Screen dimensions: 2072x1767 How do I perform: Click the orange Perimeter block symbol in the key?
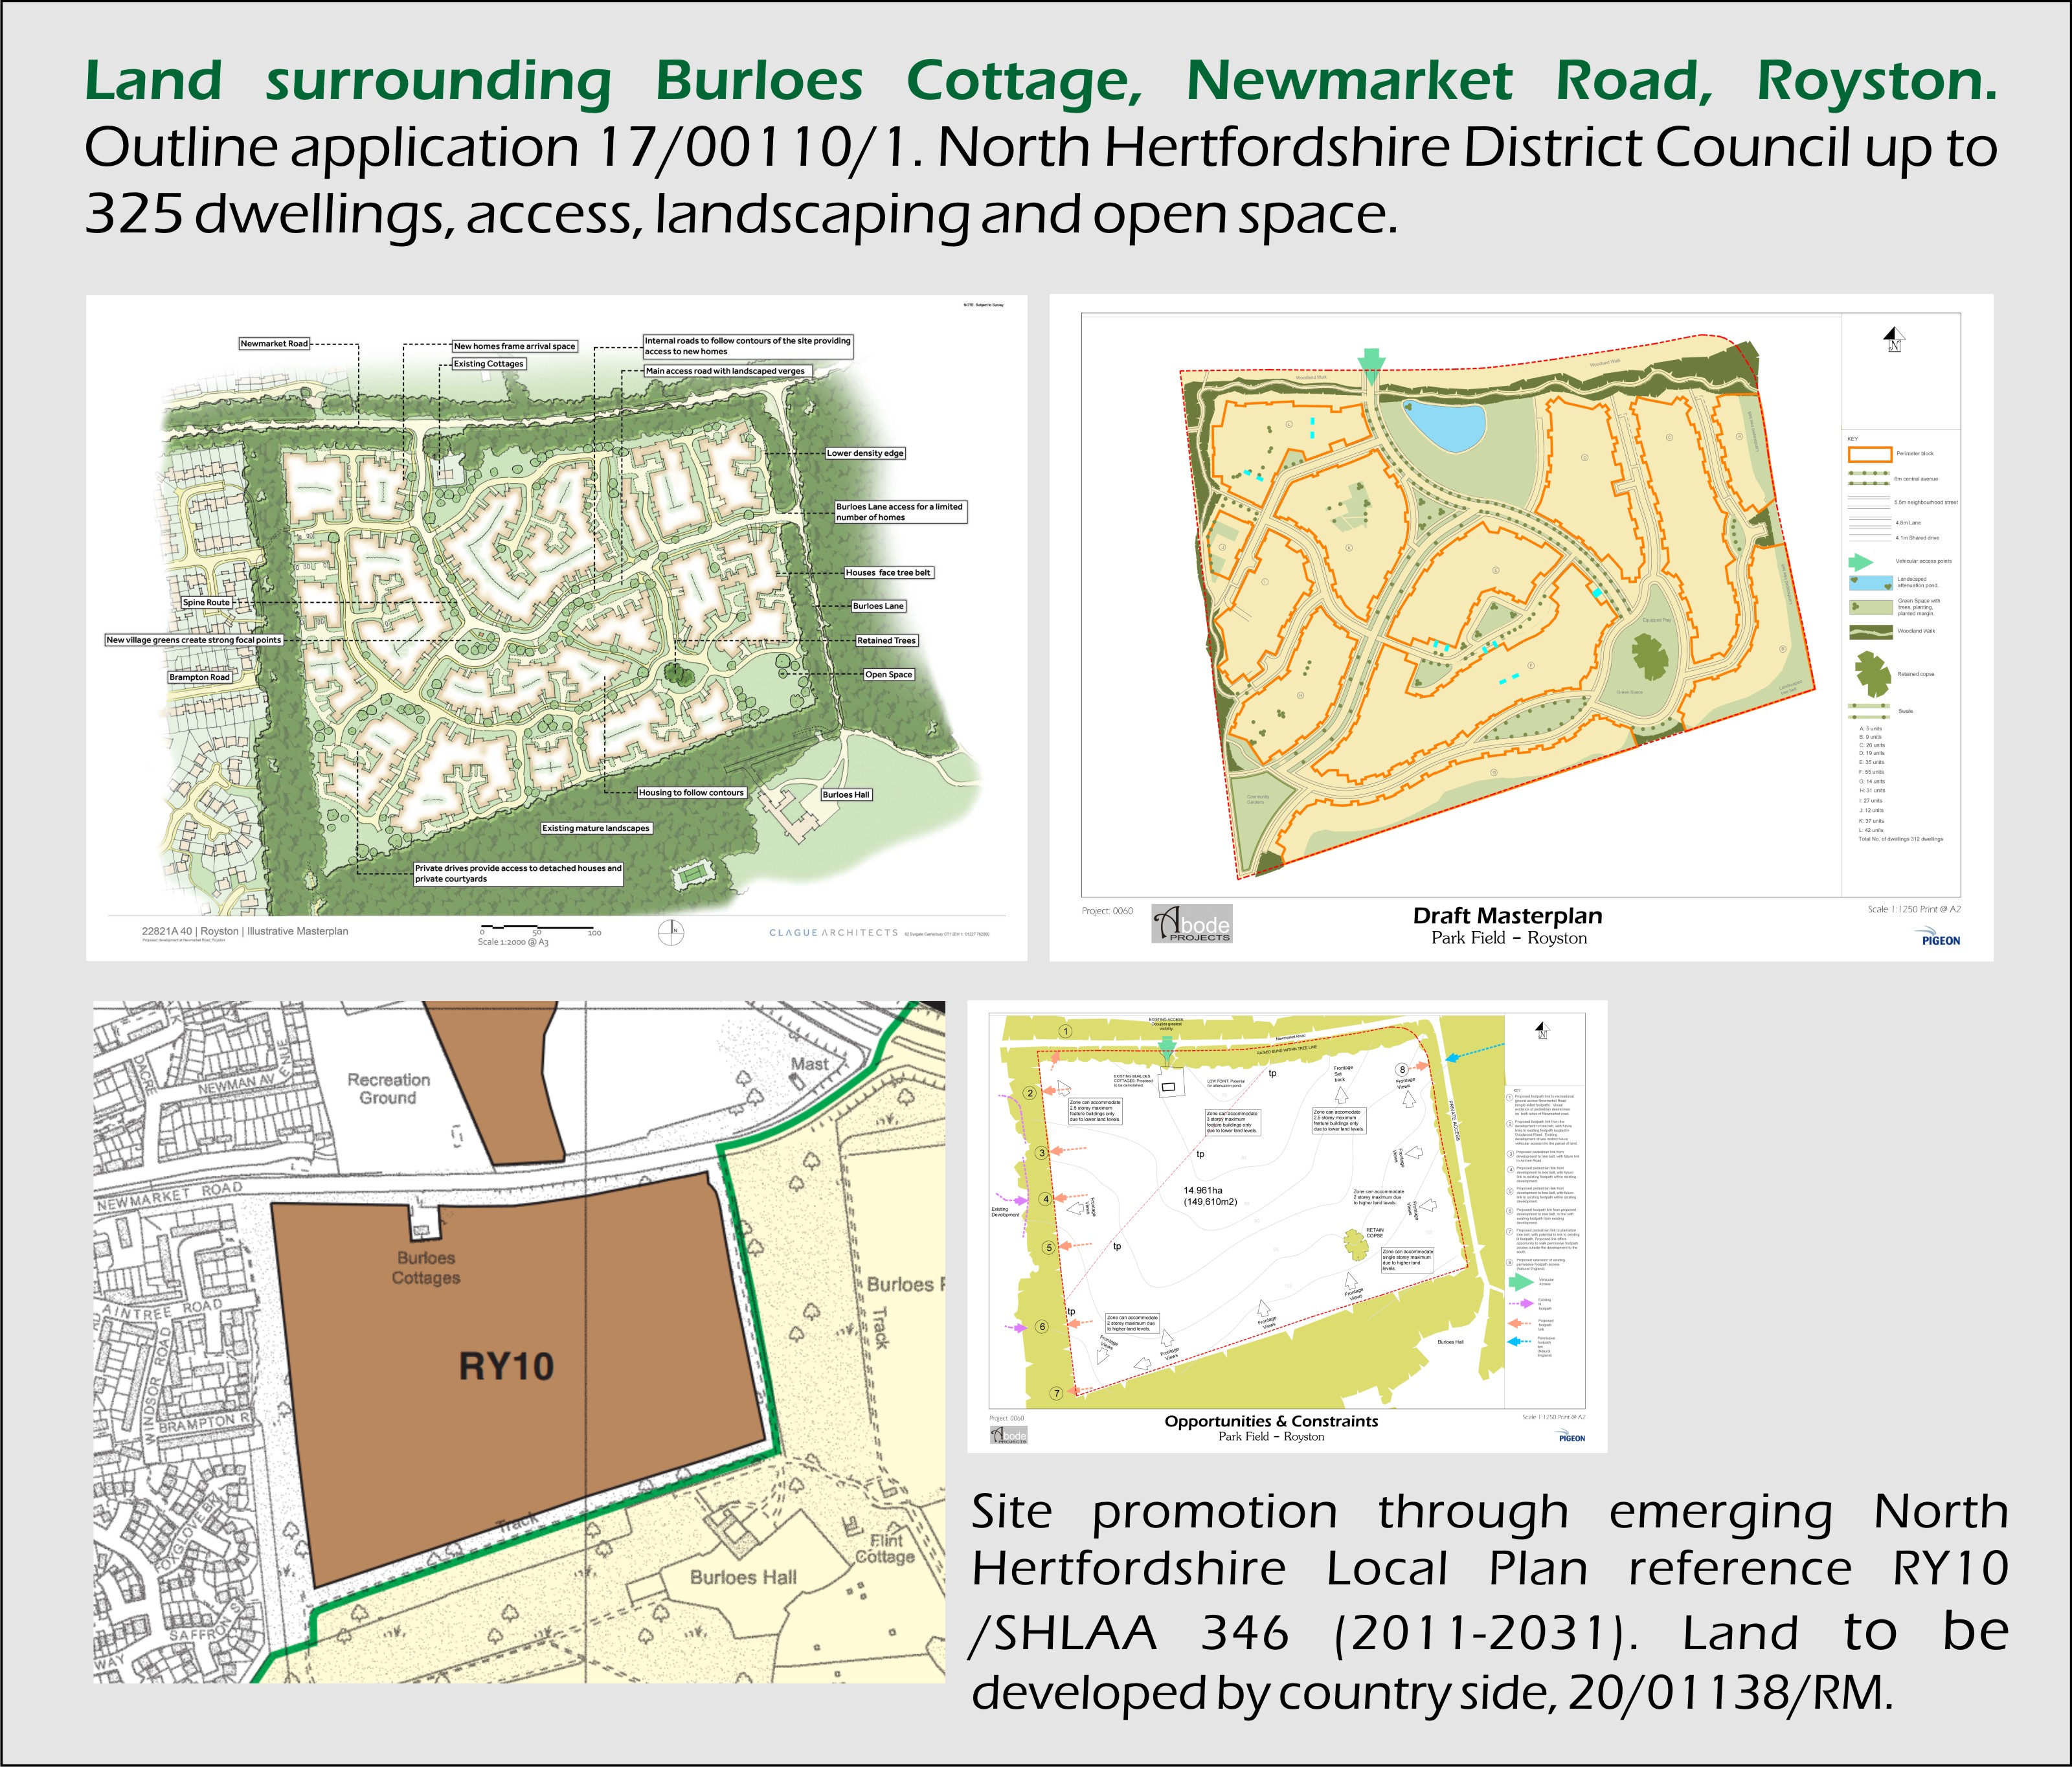tap(1871, 454)
